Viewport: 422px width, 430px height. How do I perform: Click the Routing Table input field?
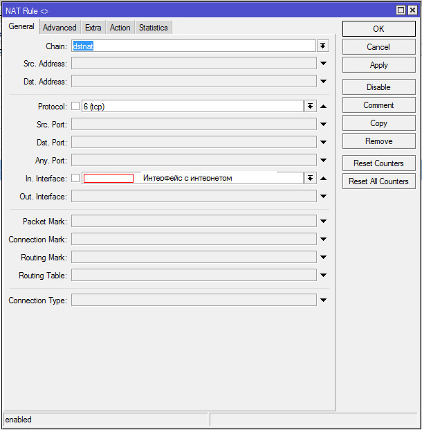click(x=194, y=275)
